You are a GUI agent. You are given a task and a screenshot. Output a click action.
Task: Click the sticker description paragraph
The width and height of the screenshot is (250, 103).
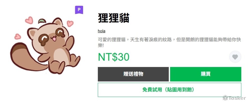169,42
